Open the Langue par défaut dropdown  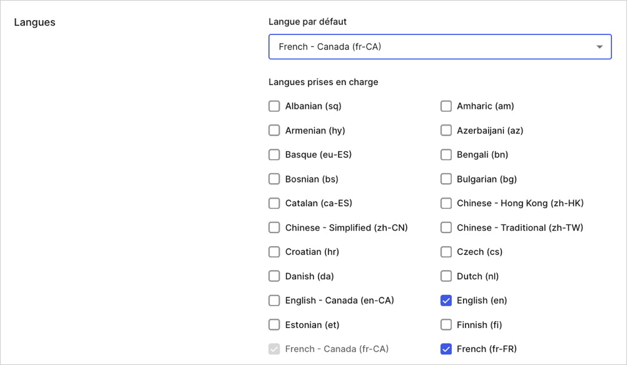[x=440, y=47]
